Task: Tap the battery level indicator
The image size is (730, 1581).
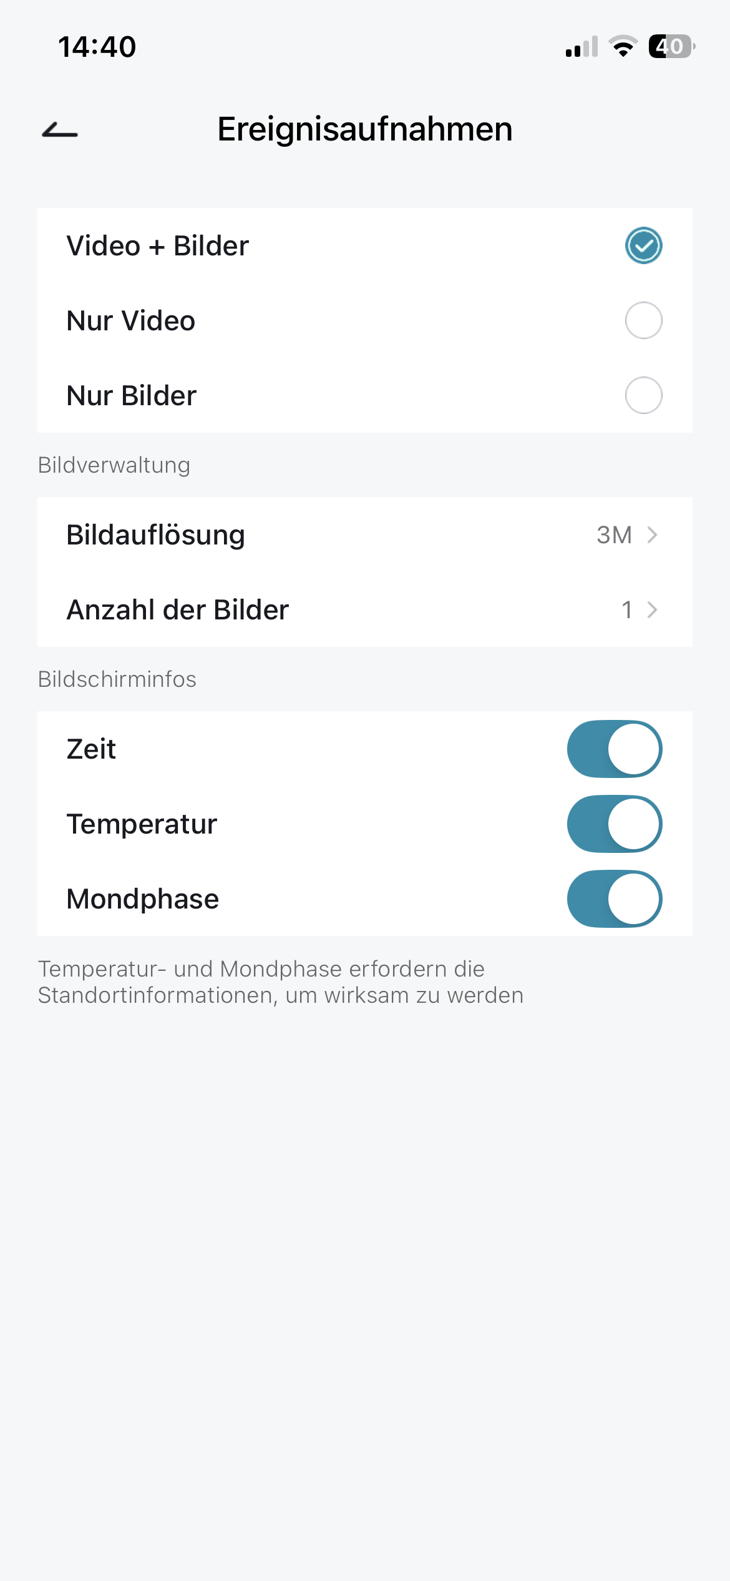Action: pyautogui.click(x=671, y=46)
